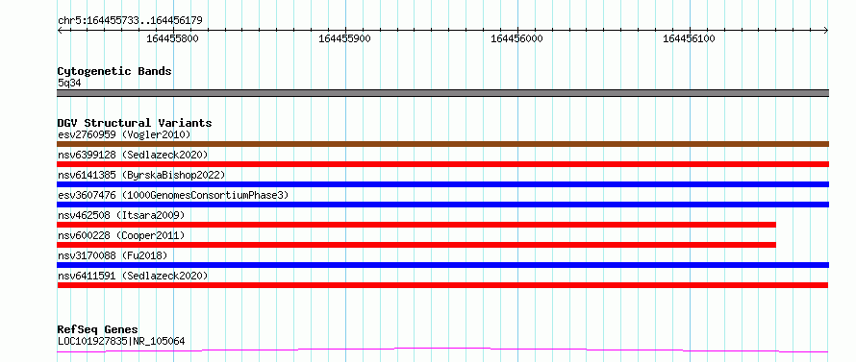
Task: Select the red nsv6399128 variant bar
Action: pyautogui.click(x=442, y=164)
